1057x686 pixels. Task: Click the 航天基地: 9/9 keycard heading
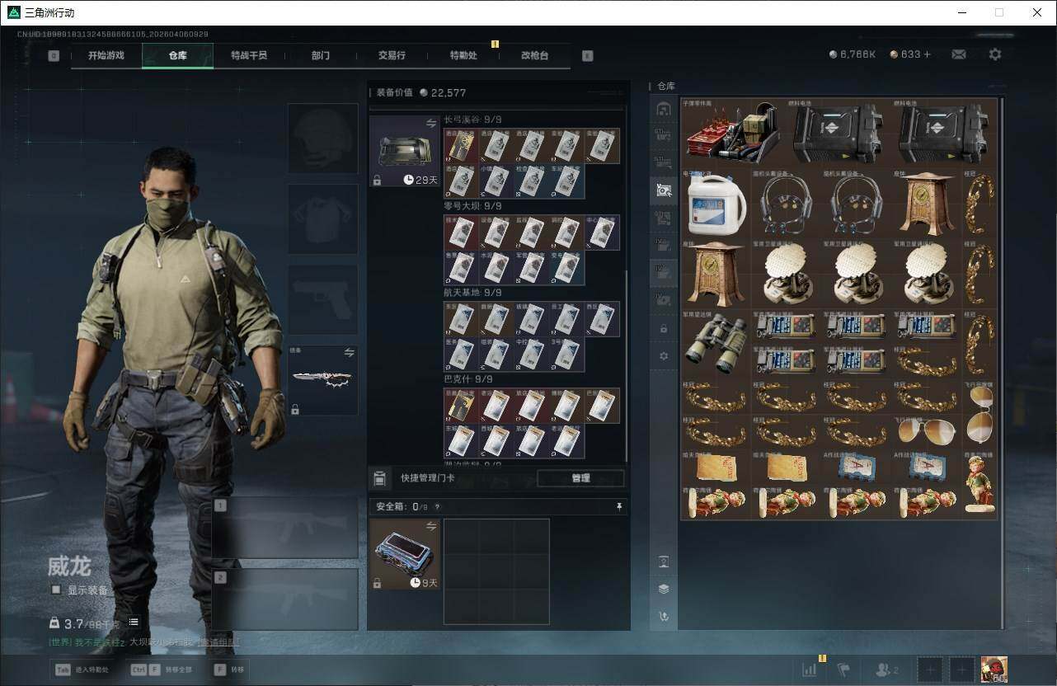coord(472,293)
